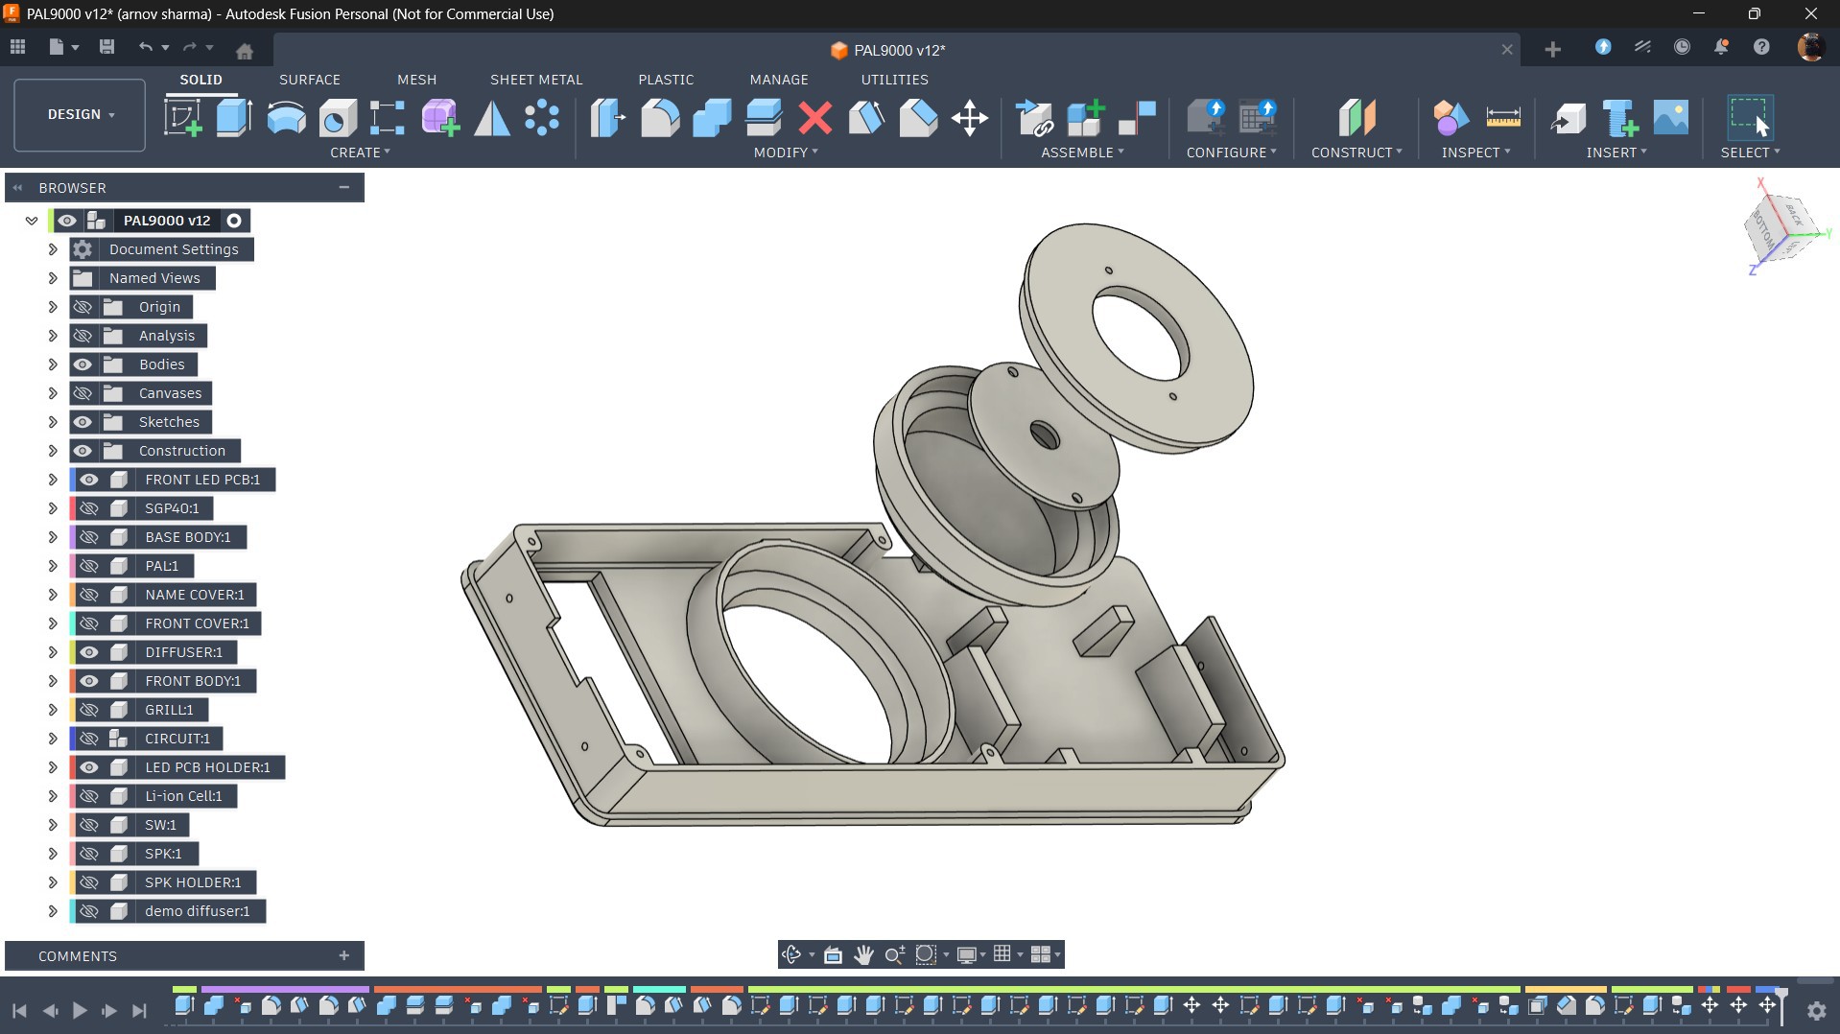Open the Measure tool
The height and width of the screenshot is (1034, 1840).
(x=1502, y=118)
